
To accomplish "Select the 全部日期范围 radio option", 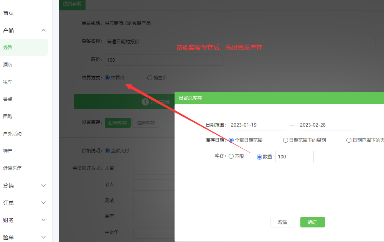I will [231, 140].
